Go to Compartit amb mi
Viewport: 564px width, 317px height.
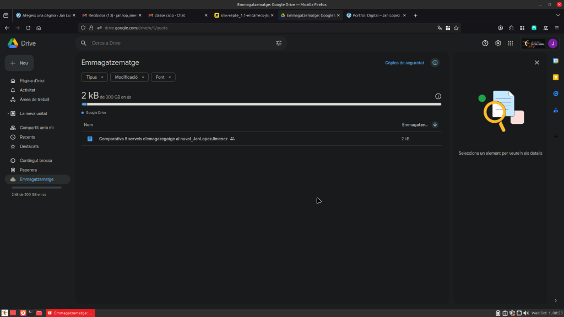click(x=36, y=128)
